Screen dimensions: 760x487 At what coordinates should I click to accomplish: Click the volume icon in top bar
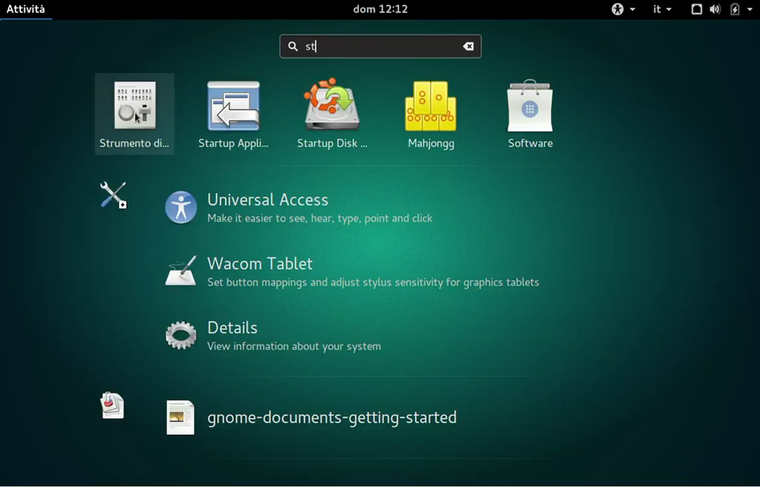tap(714, 9)
